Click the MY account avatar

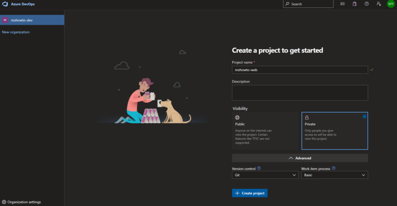(390, 4)
